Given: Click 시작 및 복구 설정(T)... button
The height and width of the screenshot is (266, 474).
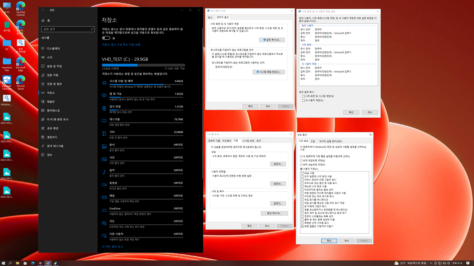Looking at the screenshot, I should (278, 203).
